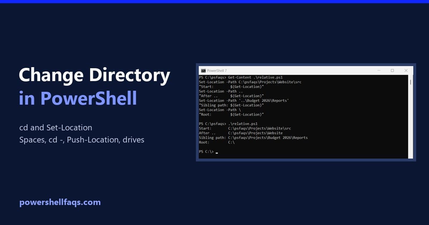Click the 'Get-Content .\relative.ps1' command line
429x225 pixels.
pyautogui.click(x=241, y=77)
